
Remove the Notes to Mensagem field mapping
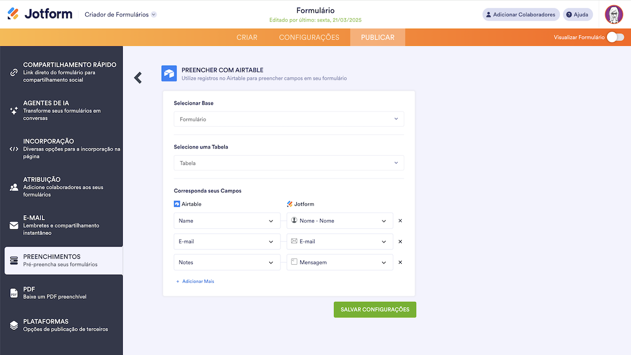400,262
